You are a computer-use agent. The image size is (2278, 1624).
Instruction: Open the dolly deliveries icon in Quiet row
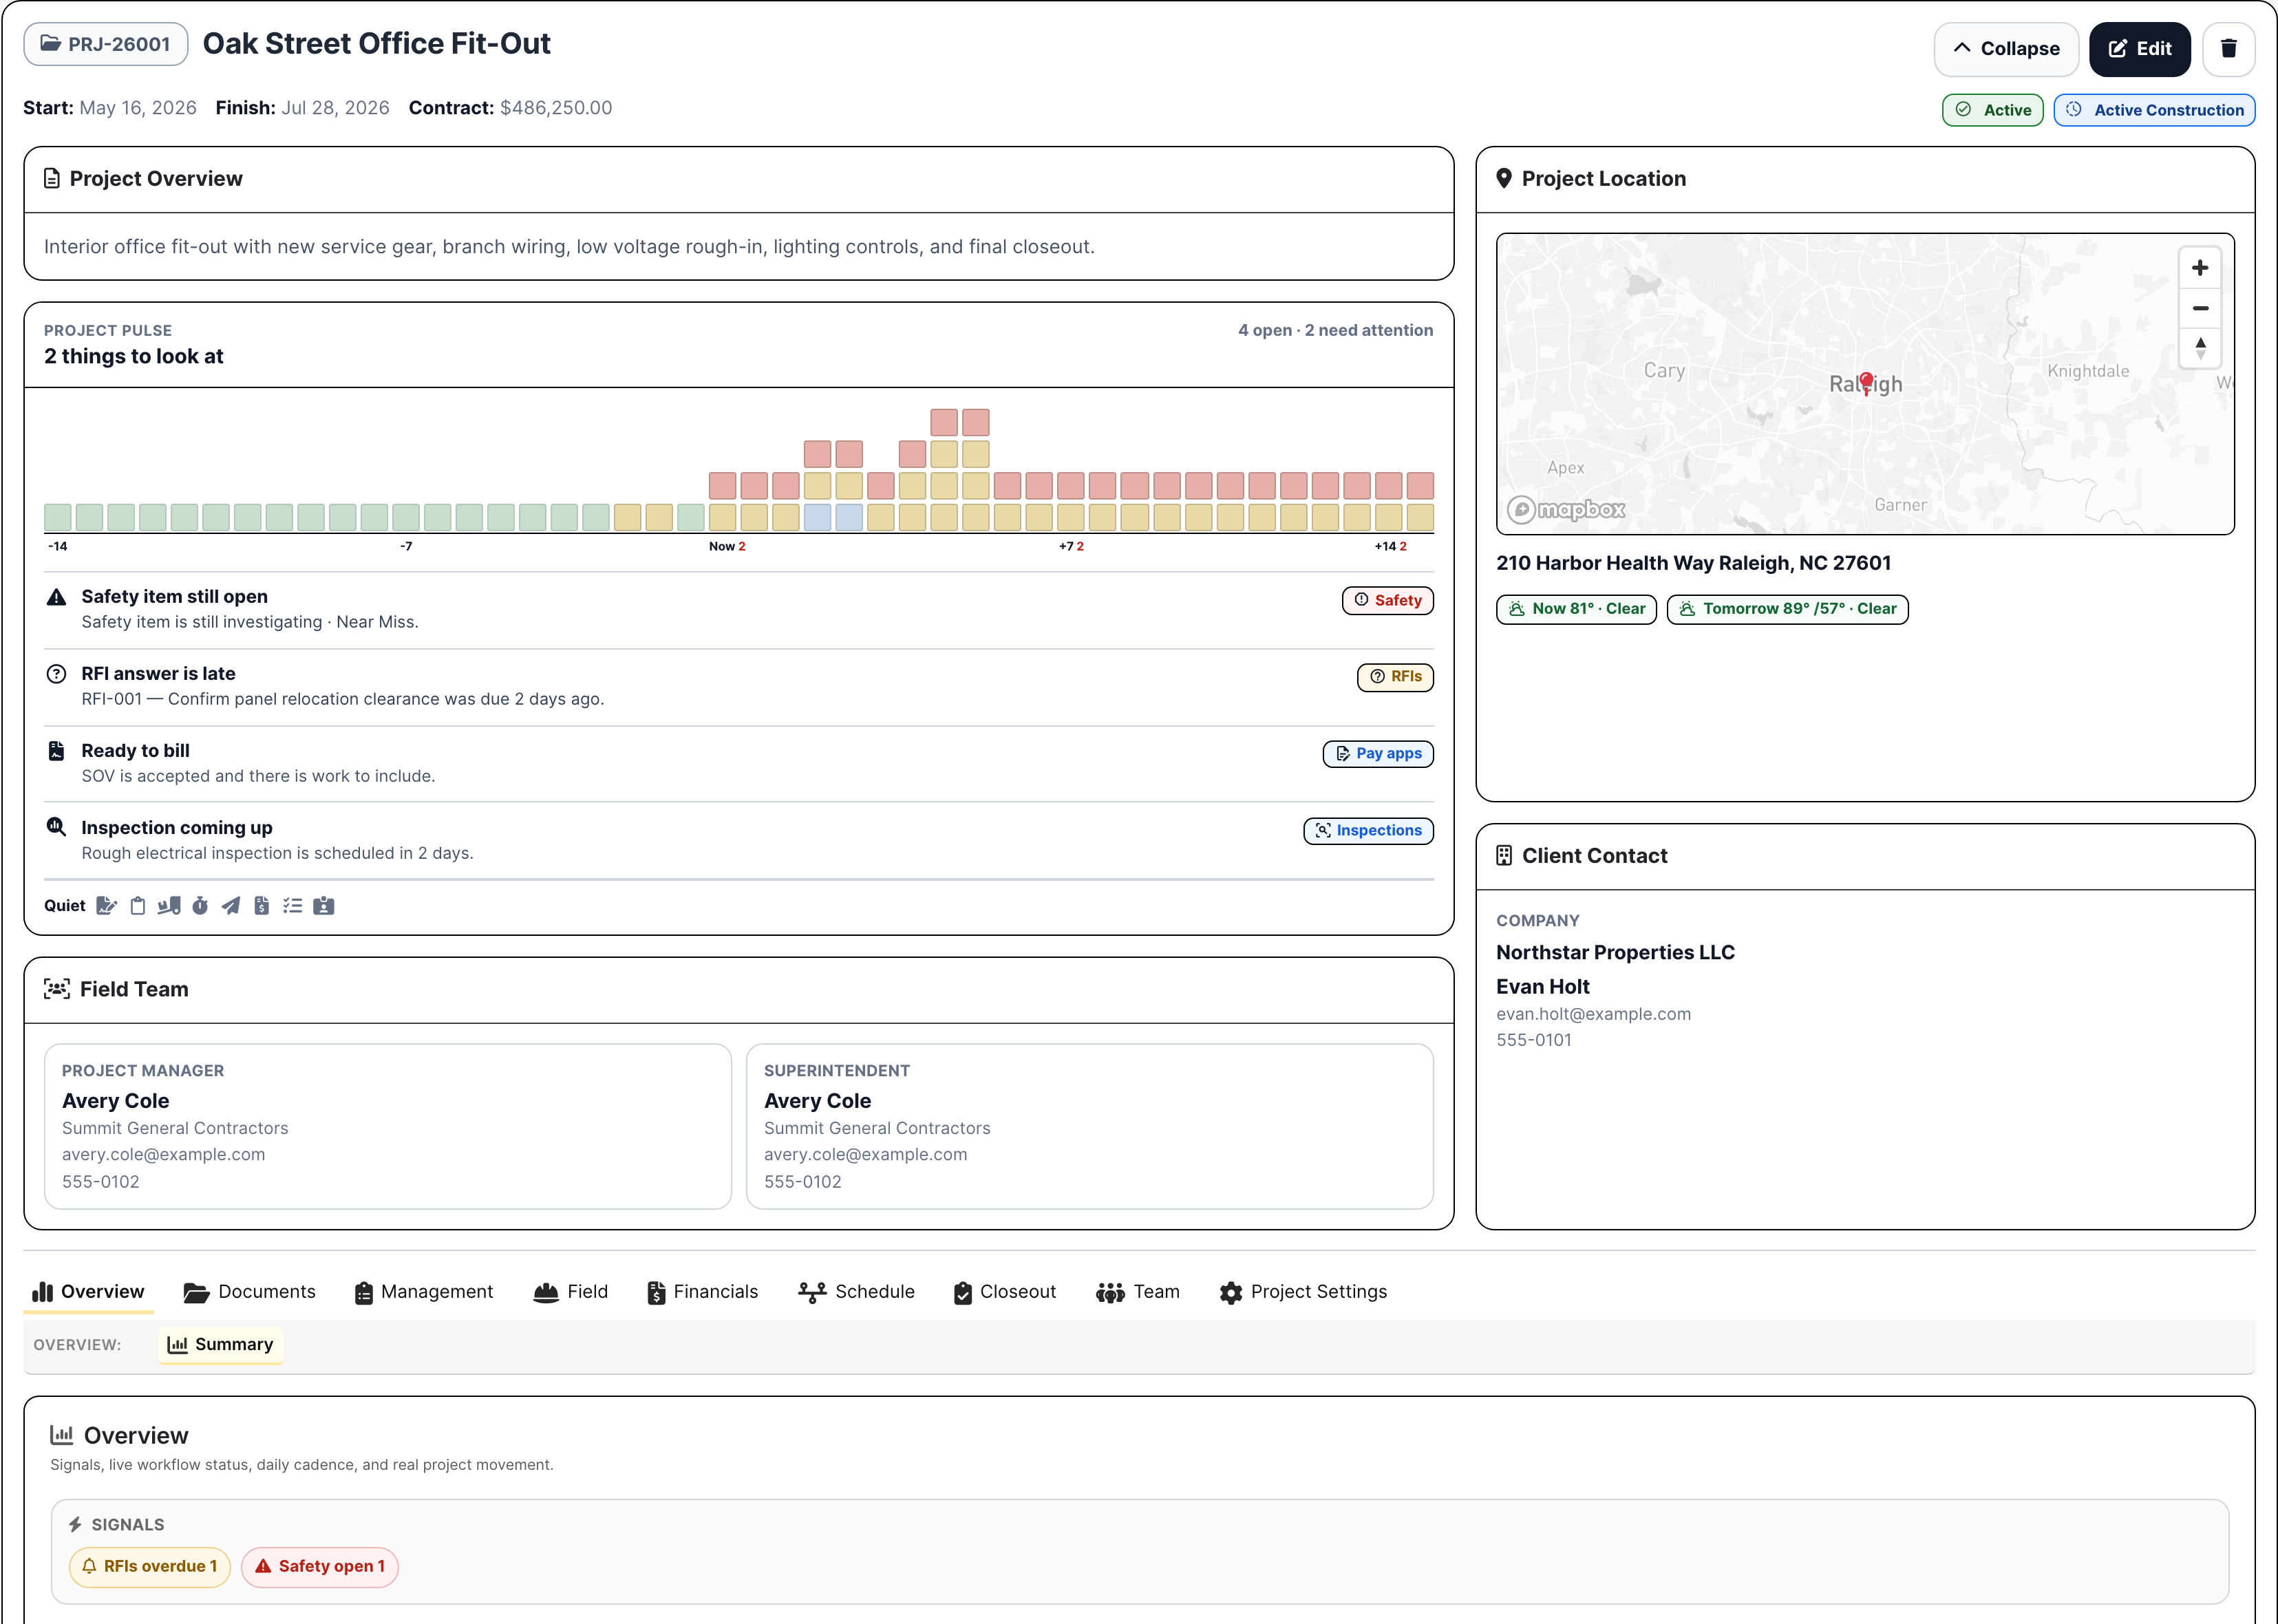169,906
